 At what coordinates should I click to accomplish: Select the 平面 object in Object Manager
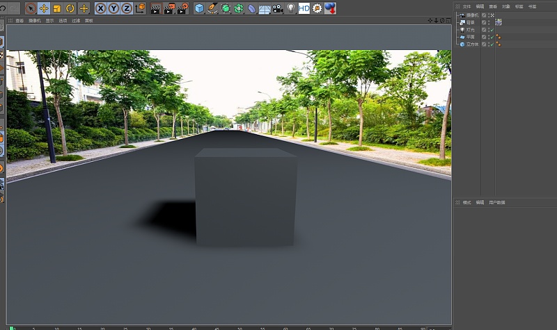pos(470,37)
